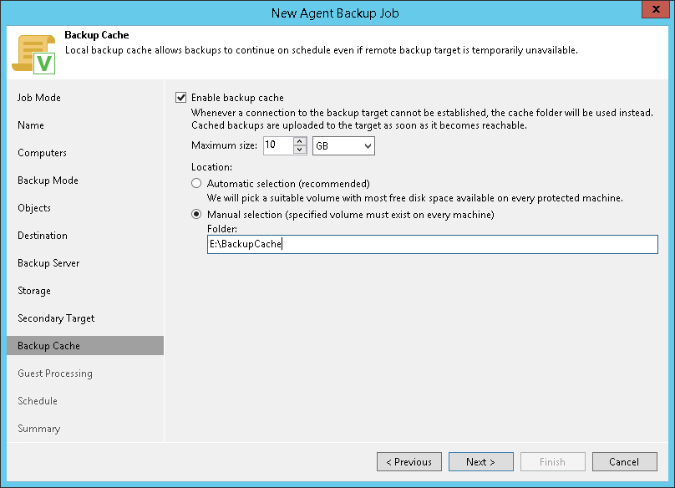The height and width of the screenshot is (488, 675).
Task: Cancel the backup job wizard
Action: point(624,461)
